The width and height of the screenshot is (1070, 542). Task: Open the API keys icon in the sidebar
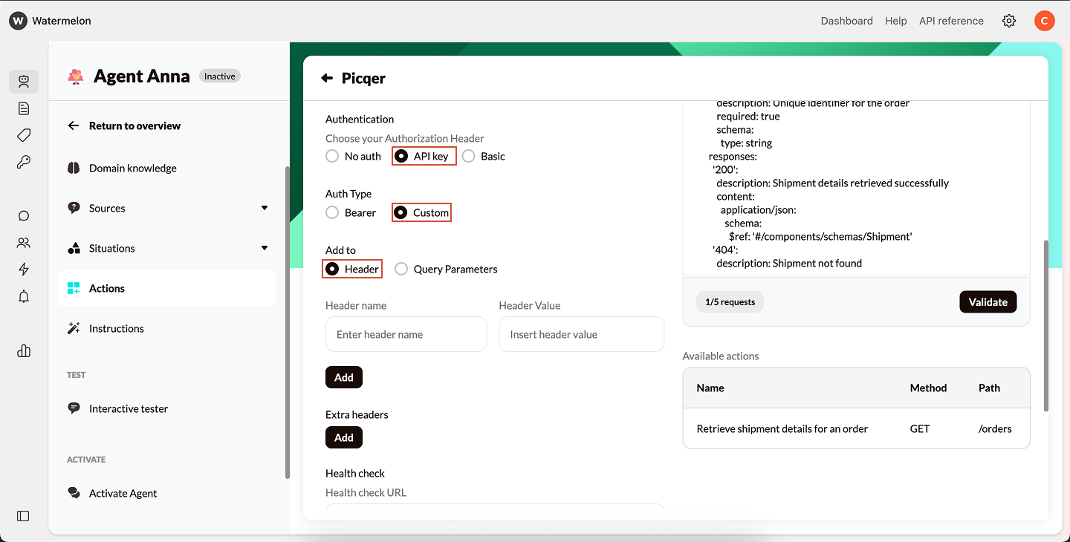coord(24,162)
